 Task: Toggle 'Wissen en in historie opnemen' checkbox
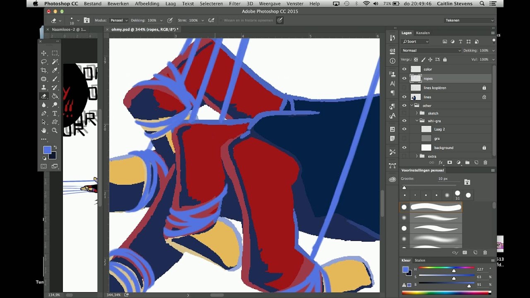pos(221,20)
